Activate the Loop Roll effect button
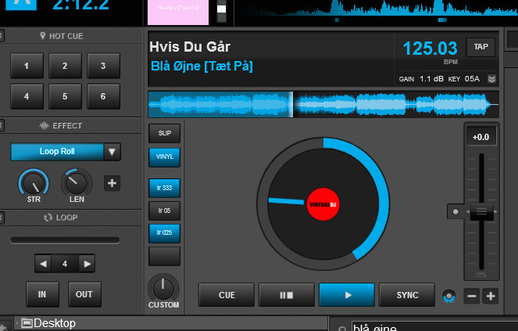Image resolution: width=518 pixels, height=331 pixels. pyautogui.click(x=57, y=152)
